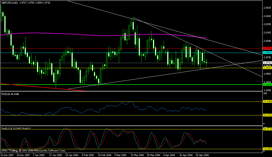This screenshot has width=272, height=157.
Task: Click the stochastic 88.5714 level label
Action: (x=267, y=129)
